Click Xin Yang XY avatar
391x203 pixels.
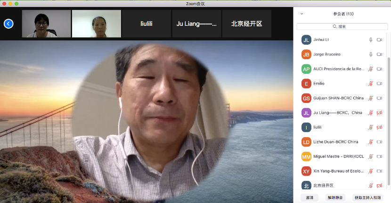(306, 171)
